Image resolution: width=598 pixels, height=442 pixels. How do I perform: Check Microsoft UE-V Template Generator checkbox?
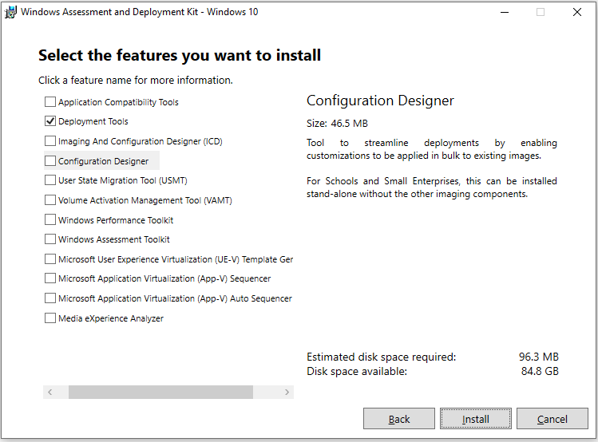click(50, 259)
